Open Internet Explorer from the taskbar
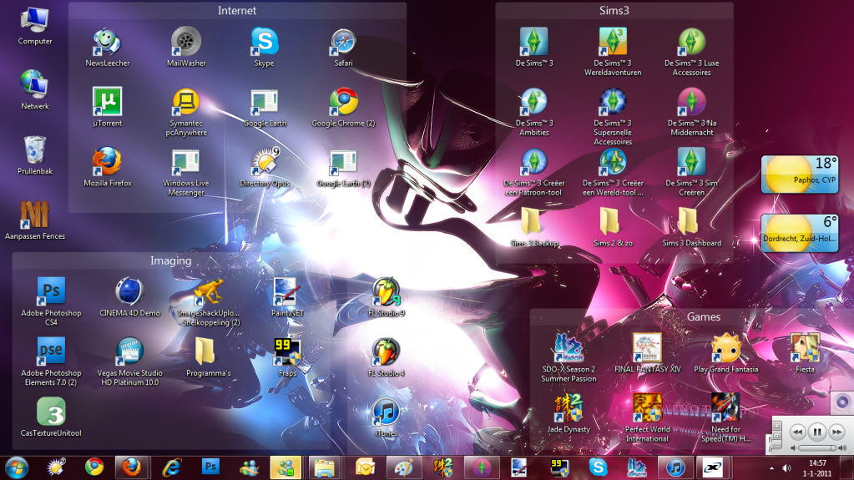 (x=172, y=467)
